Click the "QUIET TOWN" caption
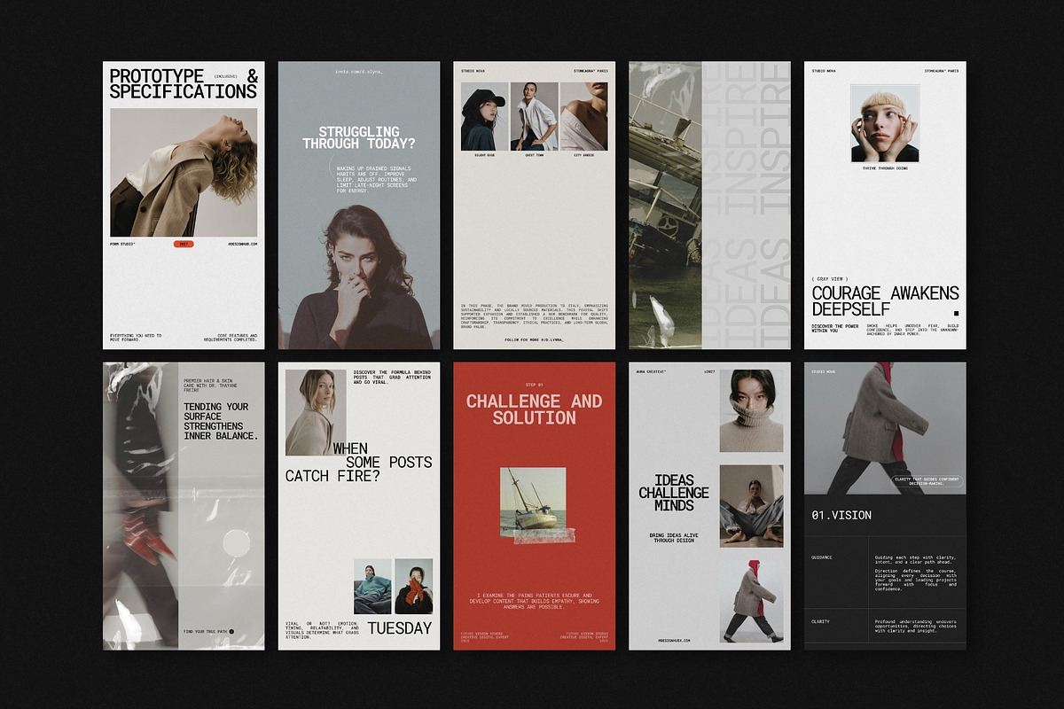 point(534,155)
